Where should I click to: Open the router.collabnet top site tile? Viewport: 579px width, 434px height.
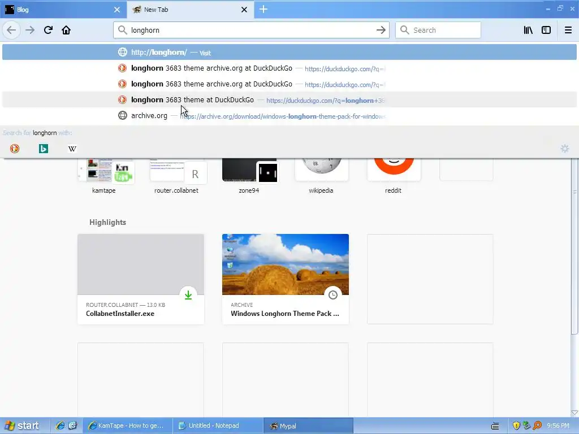tap(176, 176)
